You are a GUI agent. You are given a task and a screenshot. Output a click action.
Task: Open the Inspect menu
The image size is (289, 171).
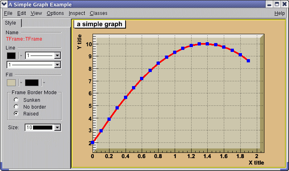[x=77, y=13]
